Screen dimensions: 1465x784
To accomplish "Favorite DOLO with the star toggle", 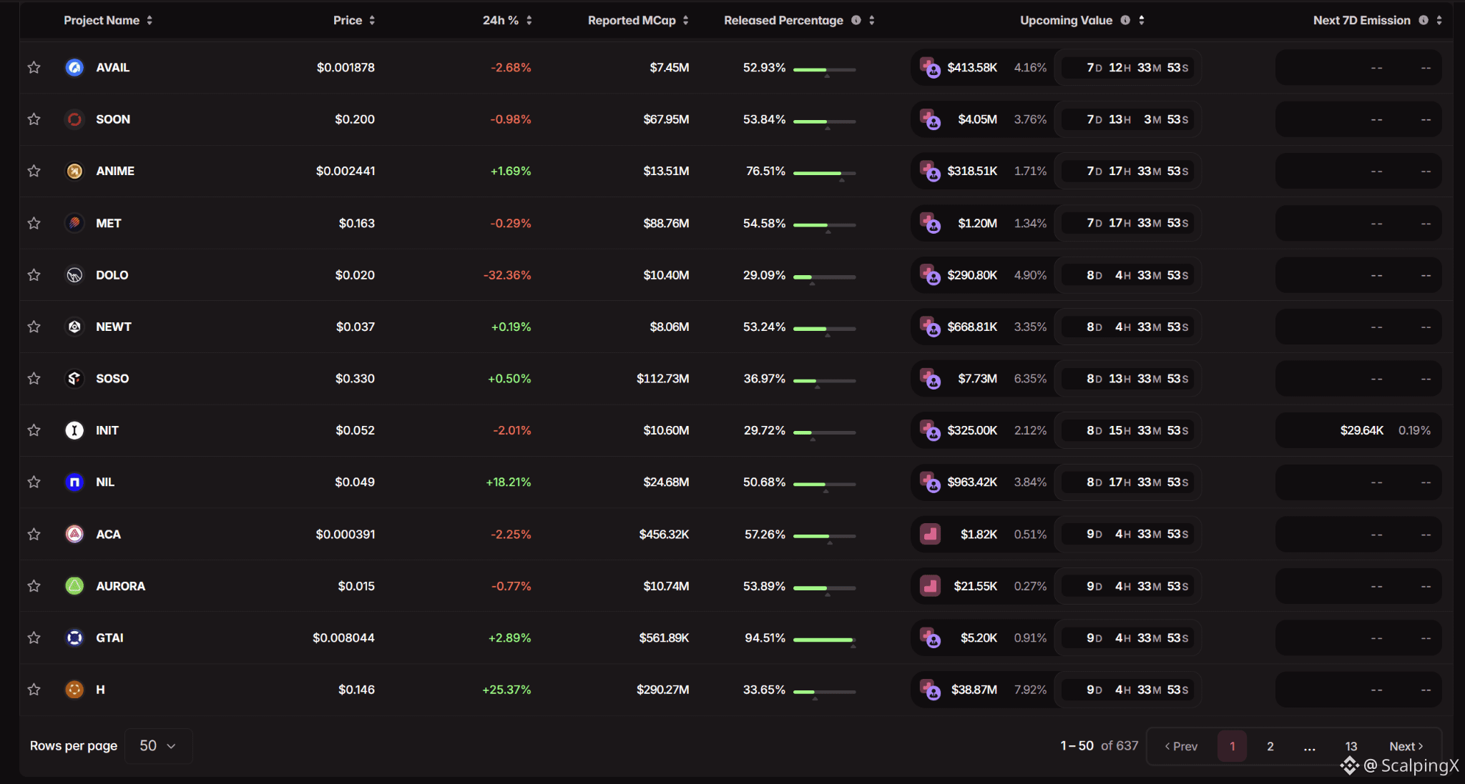I will point(34,275).
